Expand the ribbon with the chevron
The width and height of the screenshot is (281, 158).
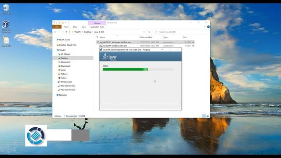(x=205, y=27)
